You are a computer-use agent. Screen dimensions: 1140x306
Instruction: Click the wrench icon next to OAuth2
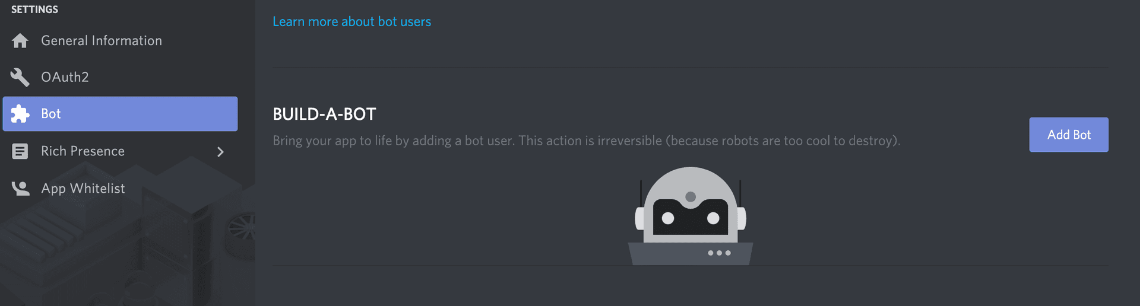click(x=20, y=77)
